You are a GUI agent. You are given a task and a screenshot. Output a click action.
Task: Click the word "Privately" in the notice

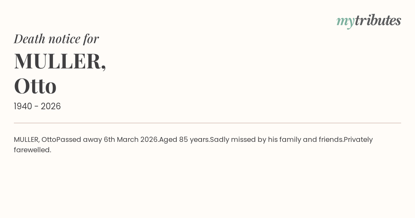point(358,140)
